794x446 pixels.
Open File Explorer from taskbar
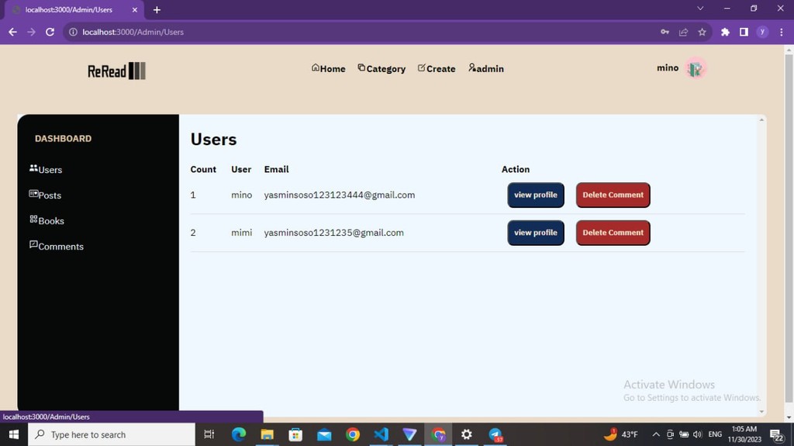(267, 434)
